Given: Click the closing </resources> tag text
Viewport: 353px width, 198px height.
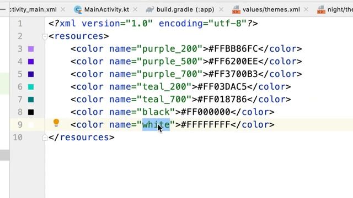Looking at the screenshot, I should click(82, 137).
